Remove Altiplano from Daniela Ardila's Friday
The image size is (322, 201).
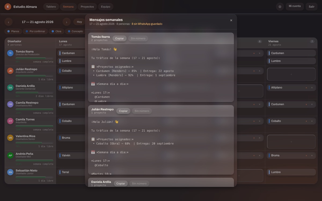[x=312, y=88]
